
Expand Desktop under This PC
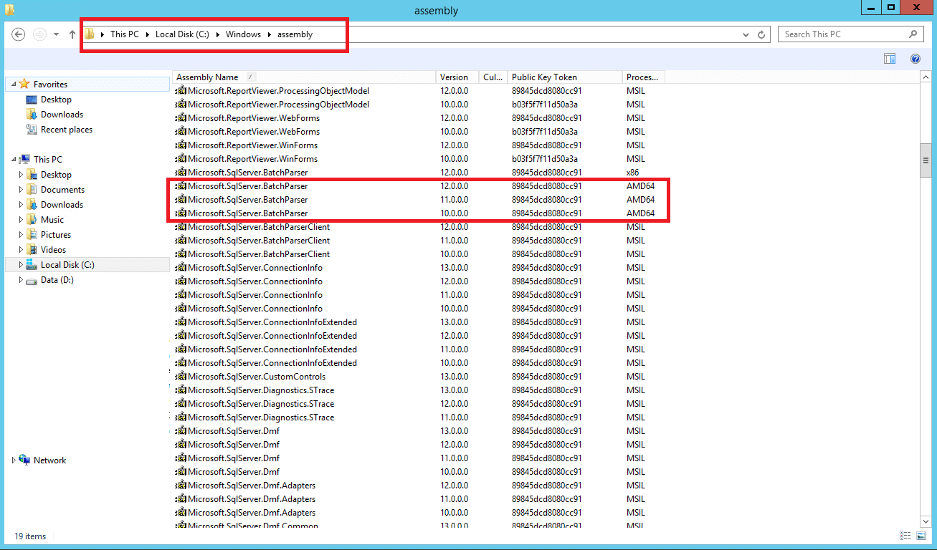tap(21, 175)
